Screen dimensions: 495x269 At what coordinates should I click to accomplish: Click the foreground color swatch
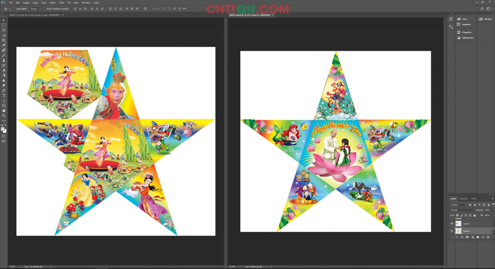point(3,128)
